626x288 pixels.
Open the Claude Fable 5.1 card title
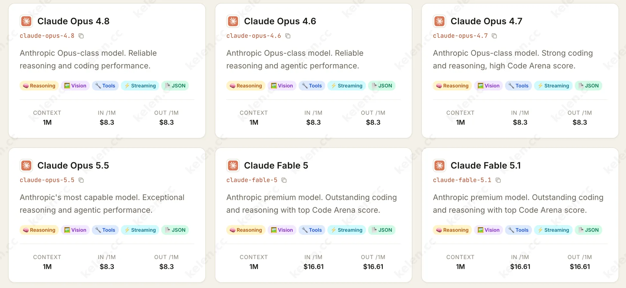(x=486, y=165)
